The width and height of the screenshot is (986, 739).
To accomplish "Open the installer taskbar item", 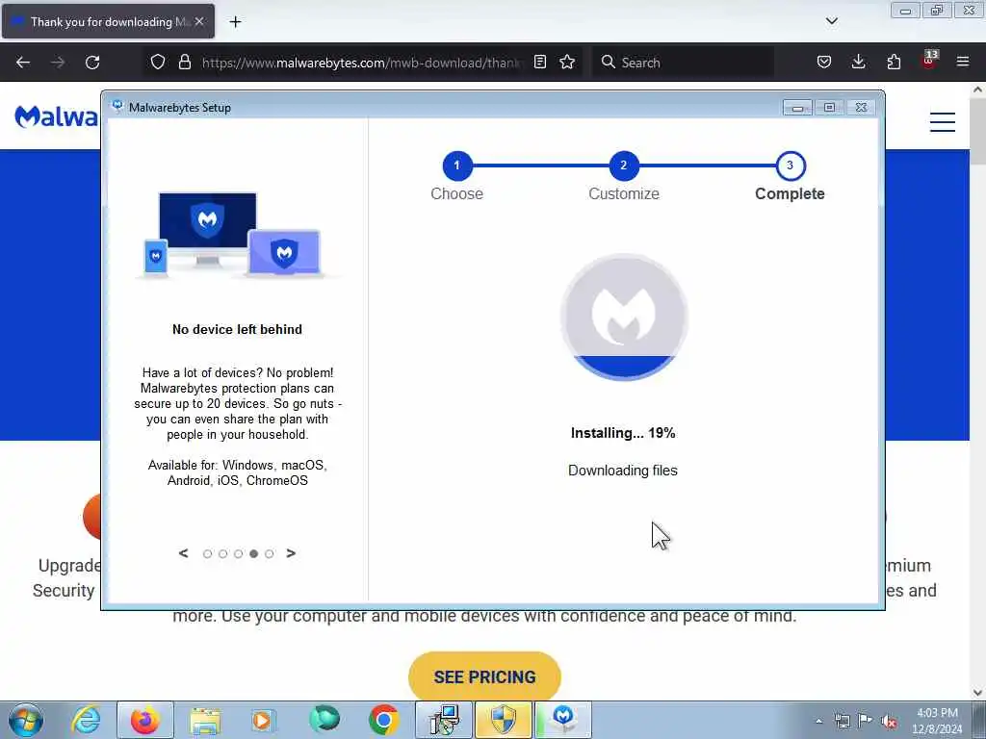I will [x=445, y=720].
